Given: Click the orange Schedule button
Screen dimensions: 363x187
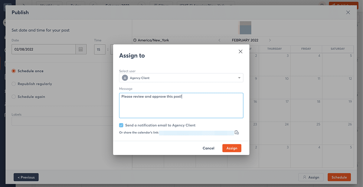Looking at the screenshot, I should [339, 177].
